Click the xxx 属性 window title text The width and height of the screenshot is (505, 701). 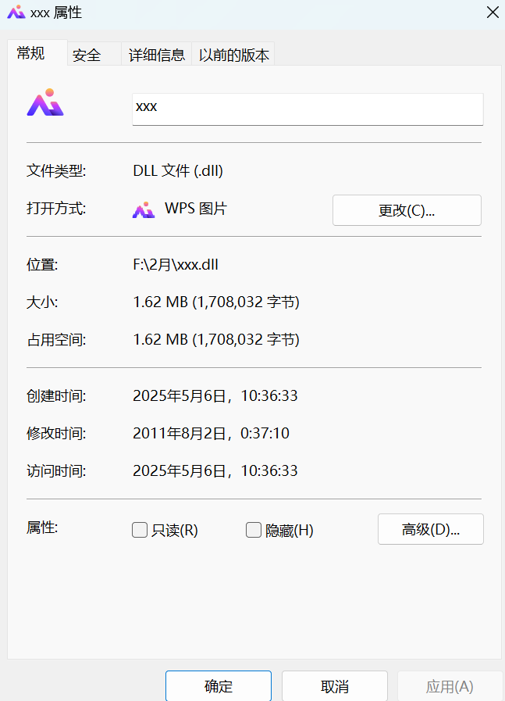56,13
